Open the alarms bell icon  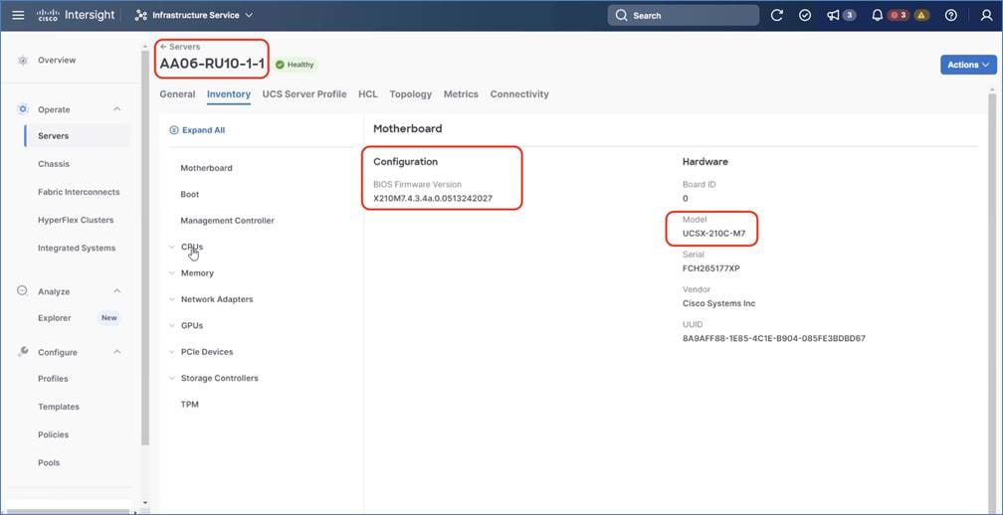pos(877,15)
